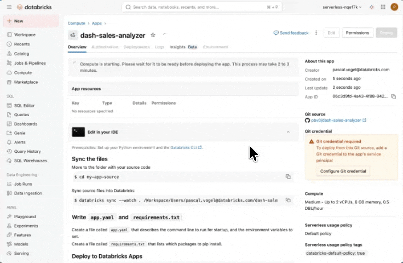This screenshot has width=403, height=263.
Task: Open the Permissions dialog
Action: click(x=358, y=33)
